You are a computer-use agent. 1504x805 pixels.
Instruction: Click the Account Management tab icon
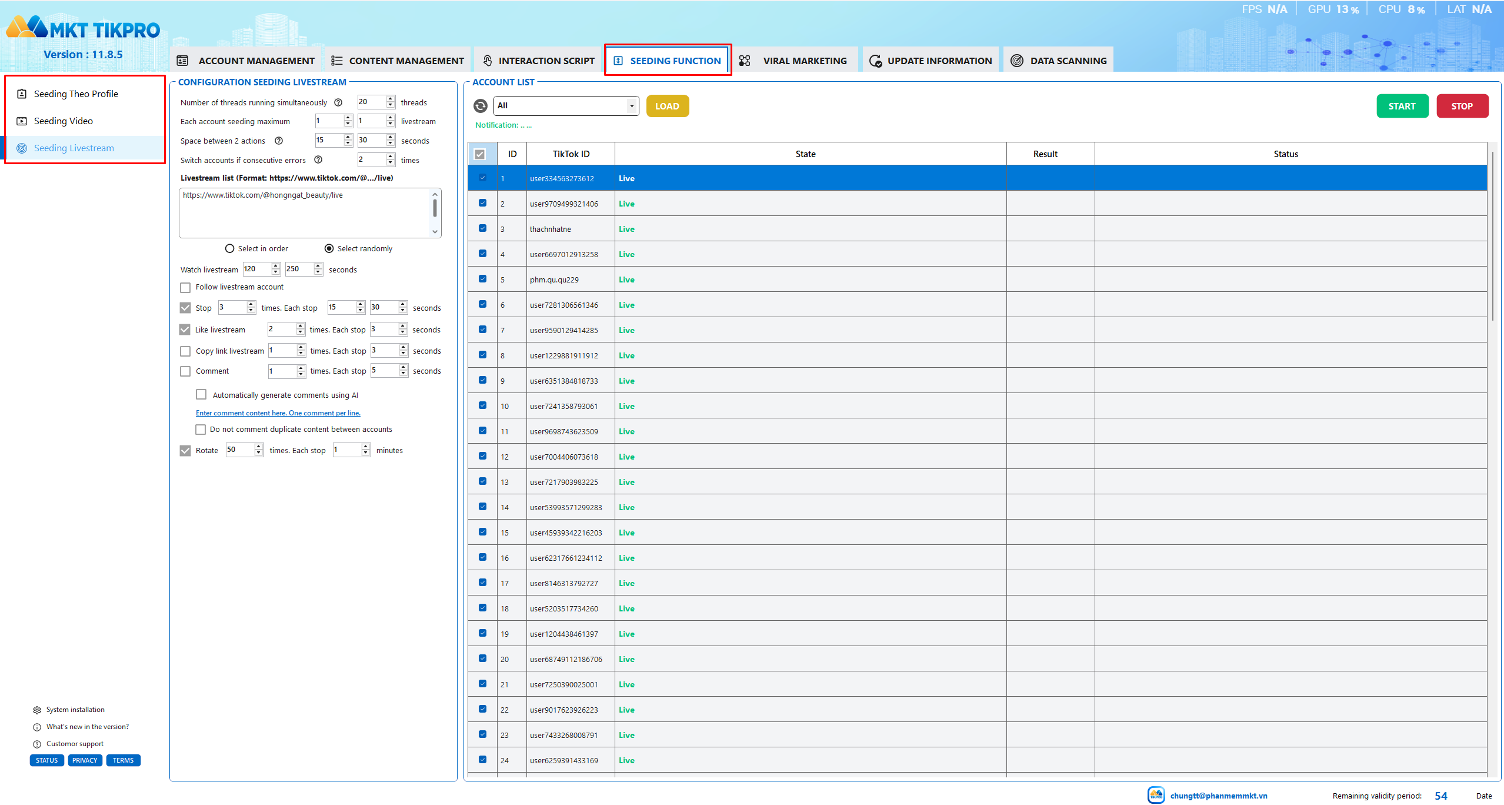point(183,61)
